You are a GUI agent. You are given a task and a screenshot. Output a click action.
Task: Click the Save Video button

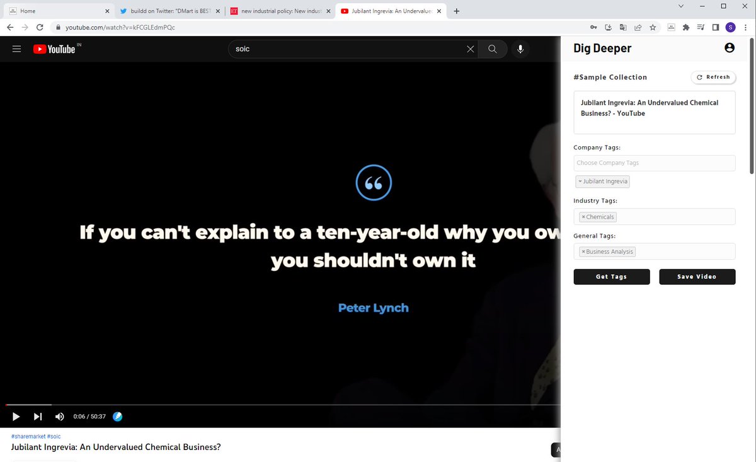tap(697, 276)
